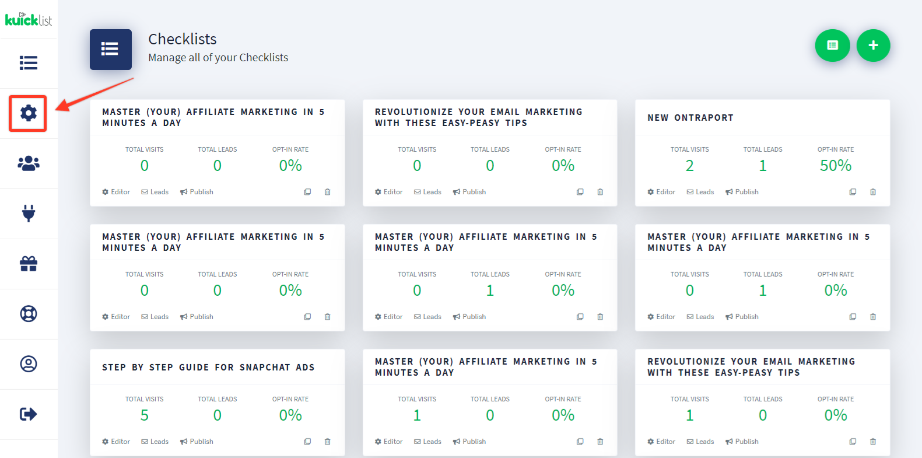Open Editor for Snapchat Ads guide checklist
Image resolution: width=922 pixels, height=458 pixels.
tap(116, 442)
